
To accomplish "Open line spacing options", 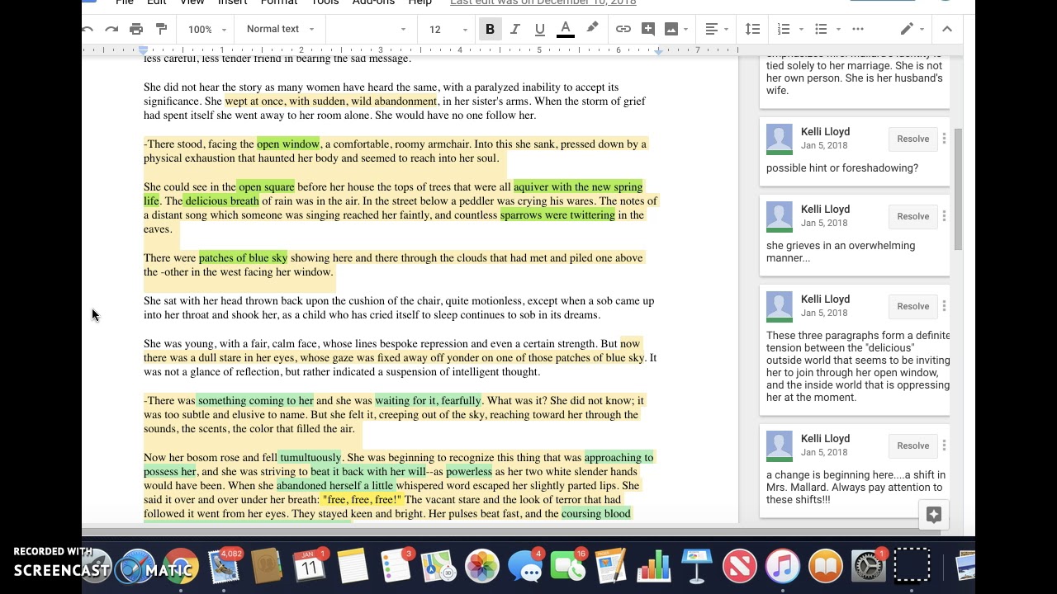I will pos(752,29).
